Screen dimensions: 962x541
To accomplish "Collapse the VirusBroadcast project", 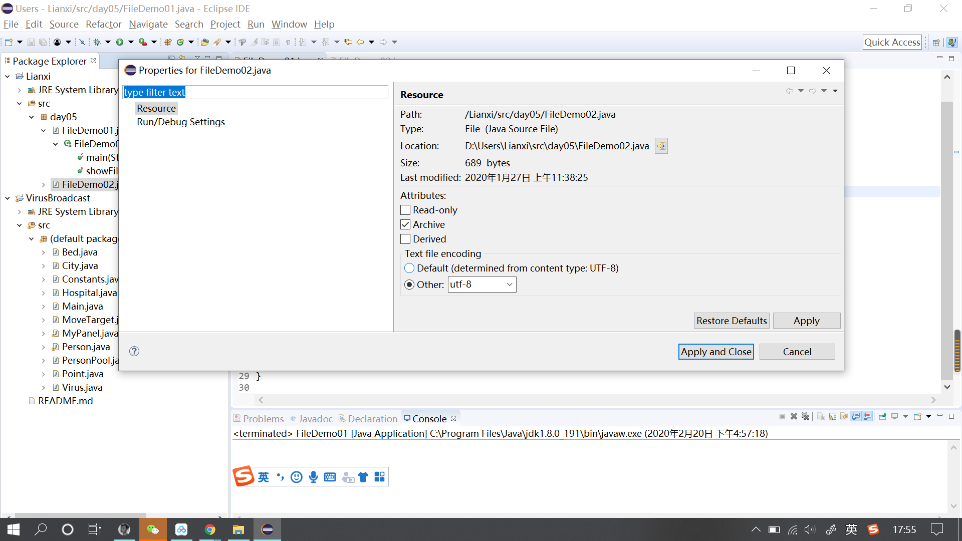I will click(8, 198).
